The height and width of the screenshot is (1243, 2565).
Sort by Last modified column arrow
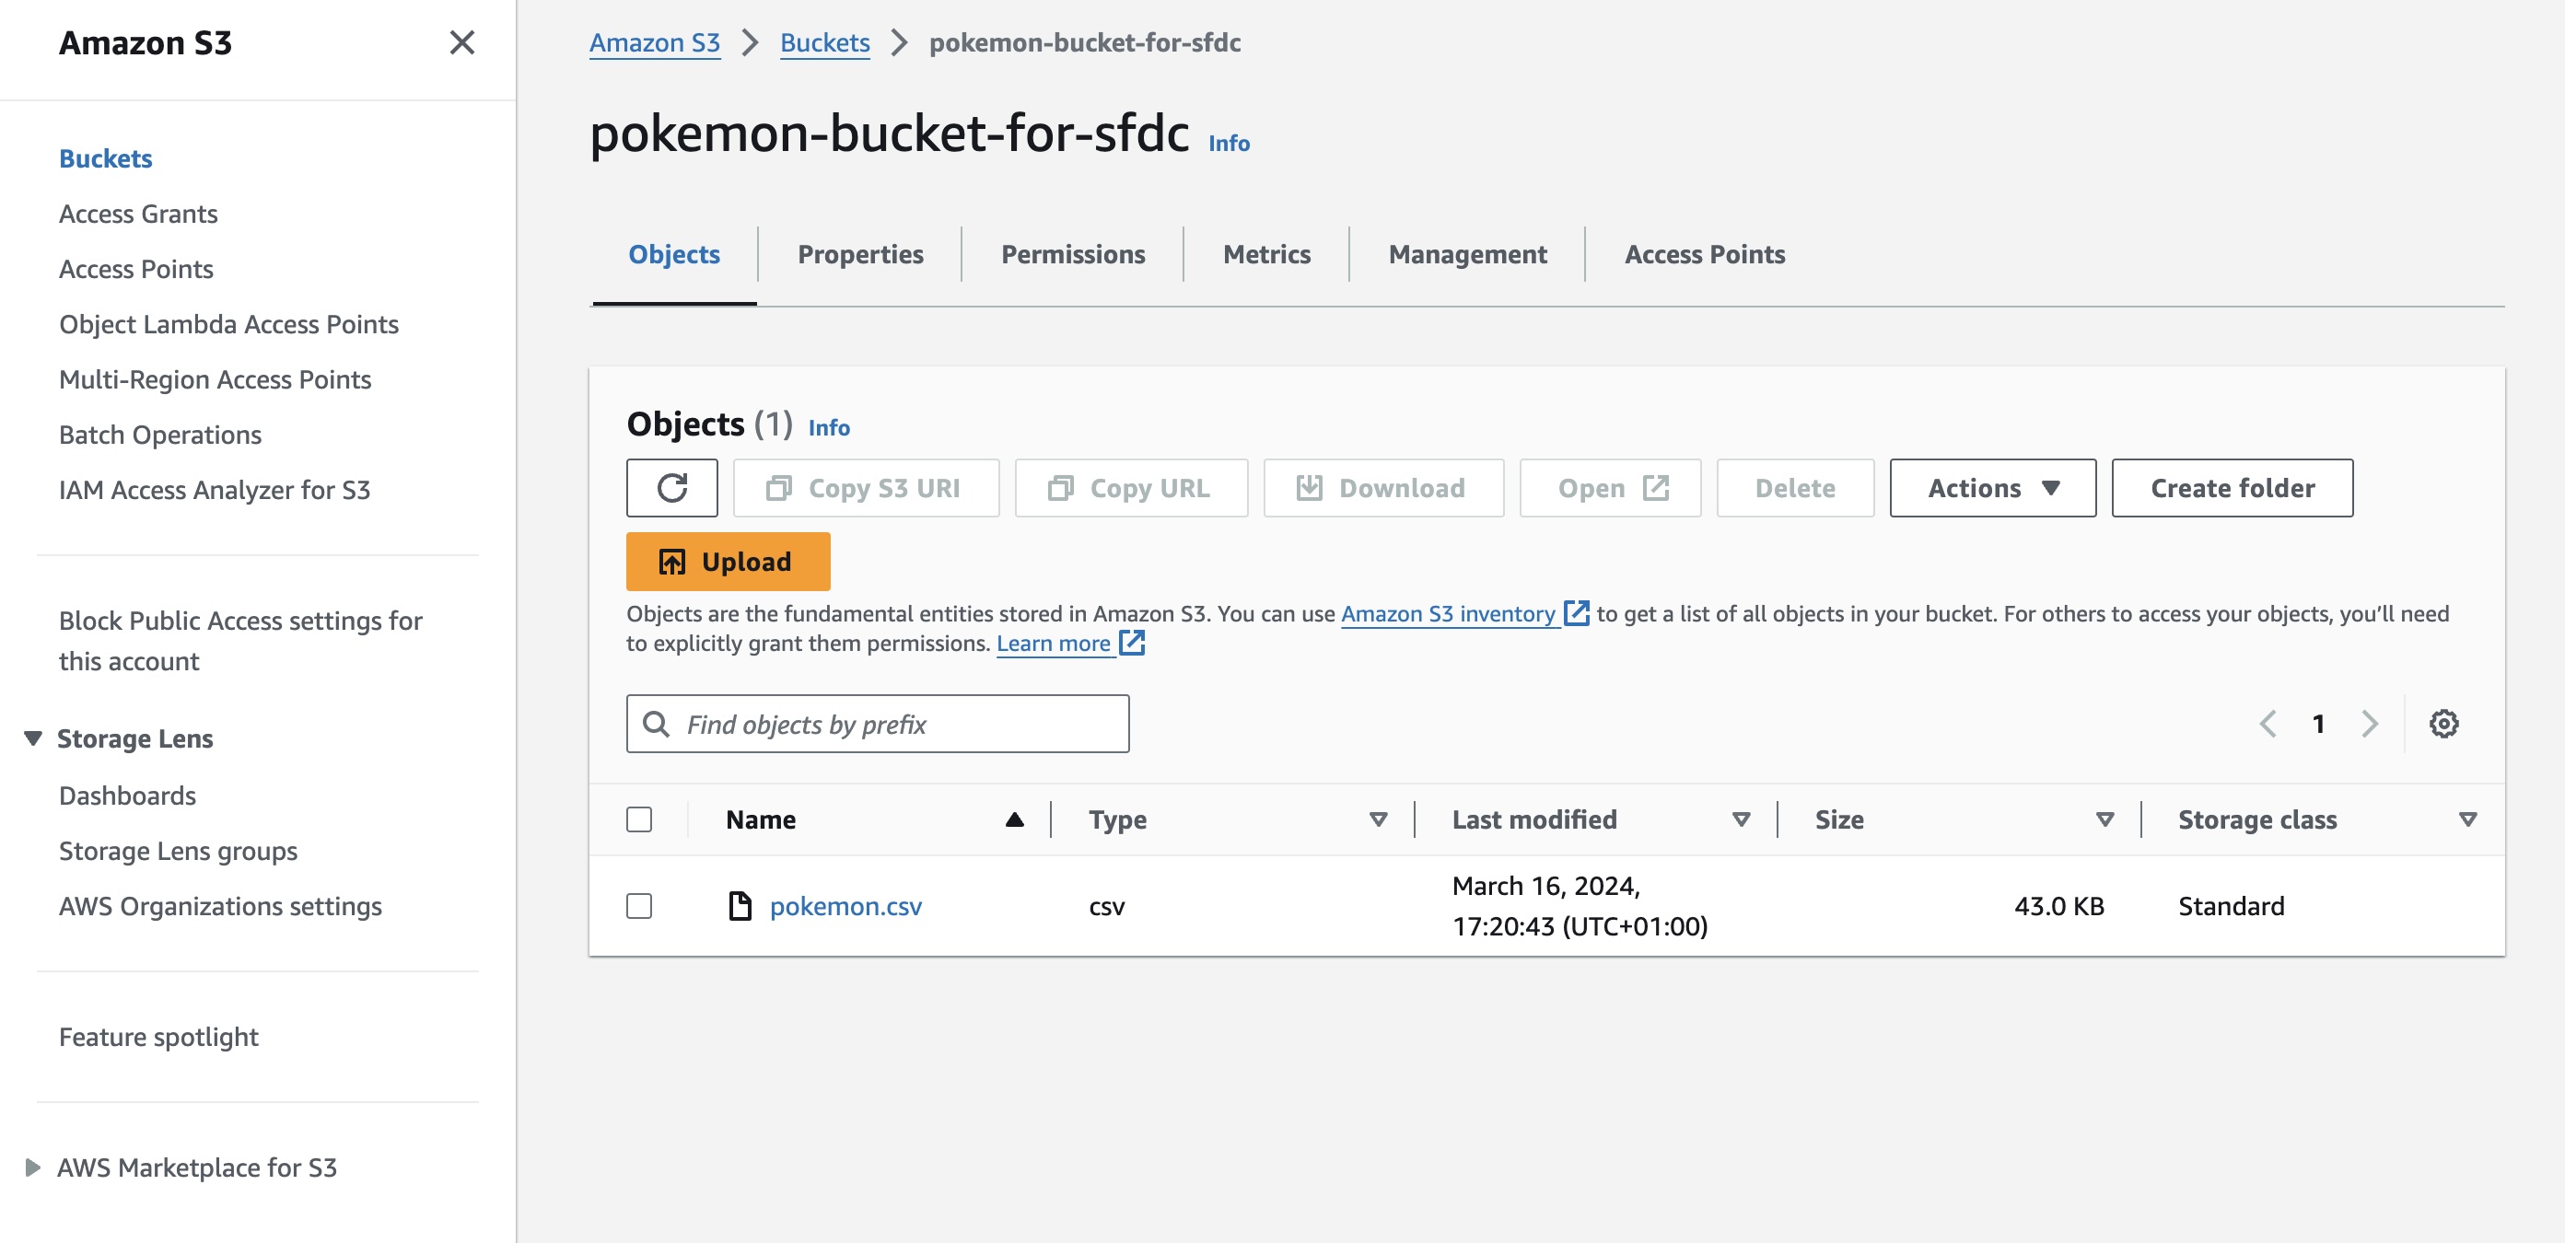coord(1741,819)
